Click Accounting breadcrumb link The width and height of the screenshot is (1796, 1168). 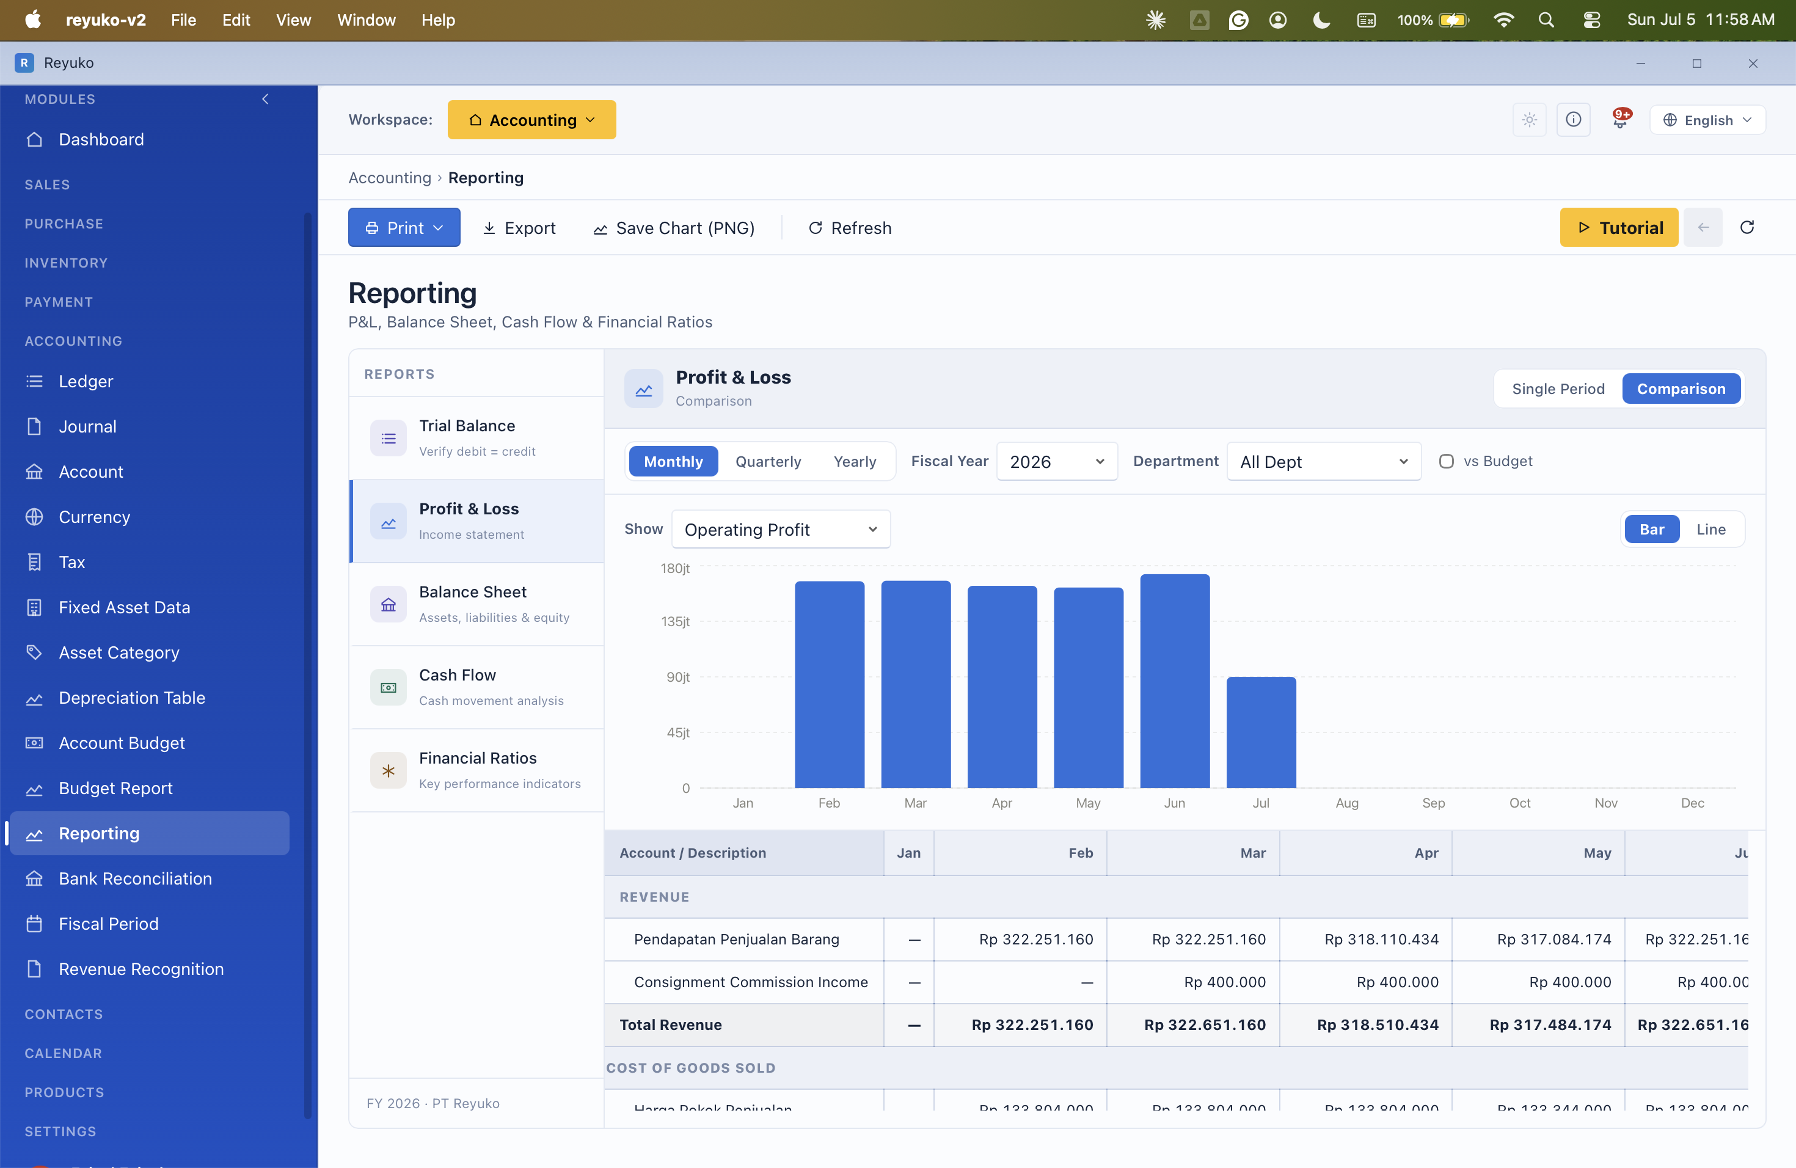[389, 177]
